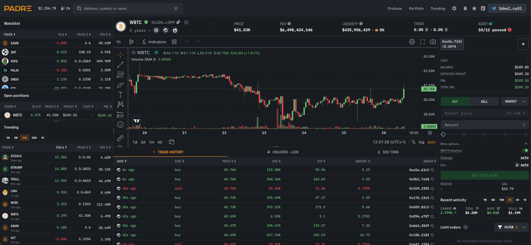The width and height of the screenshot is (531, 245).
Task: Select the 15M recent activity timeframe
Action: click(501, 200)
